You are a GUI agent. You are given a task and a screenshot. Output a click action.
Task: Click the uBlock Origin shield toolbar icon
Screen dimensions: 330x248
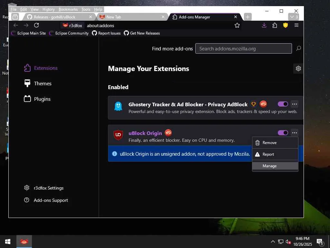(x=286, y=26)
